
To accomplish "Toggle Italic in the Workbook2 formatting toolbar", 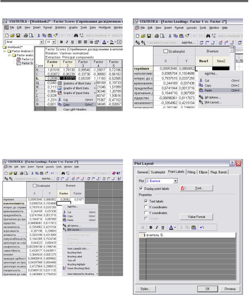I will (67, 42).
